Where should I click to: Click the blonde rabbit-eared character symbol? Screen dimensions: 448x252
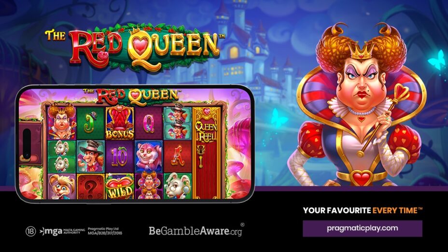click(x=62, y=187)
